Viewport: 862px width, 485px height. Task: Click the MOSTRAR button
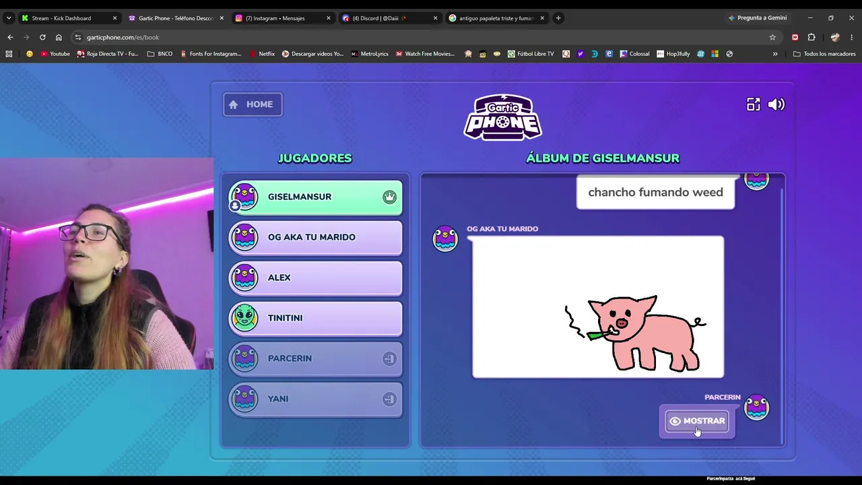[697, 421]
